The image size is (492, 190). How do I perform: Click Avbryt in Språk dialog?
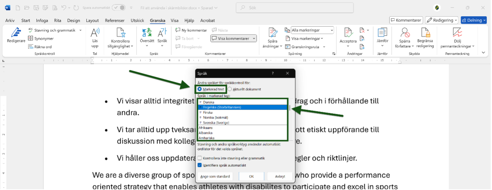click(280, 176)
